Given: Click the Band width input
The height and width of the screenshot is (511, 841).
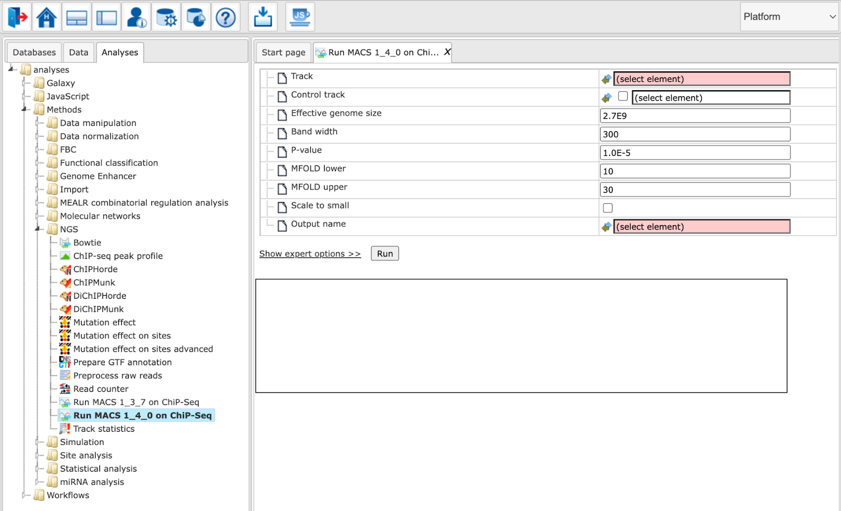Looking at the screenshot, I should [695, 134].
